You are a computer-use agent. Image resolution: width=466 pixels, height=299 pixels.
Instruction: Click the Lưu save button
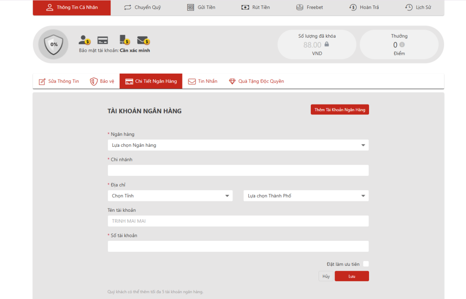pos(352,276)
